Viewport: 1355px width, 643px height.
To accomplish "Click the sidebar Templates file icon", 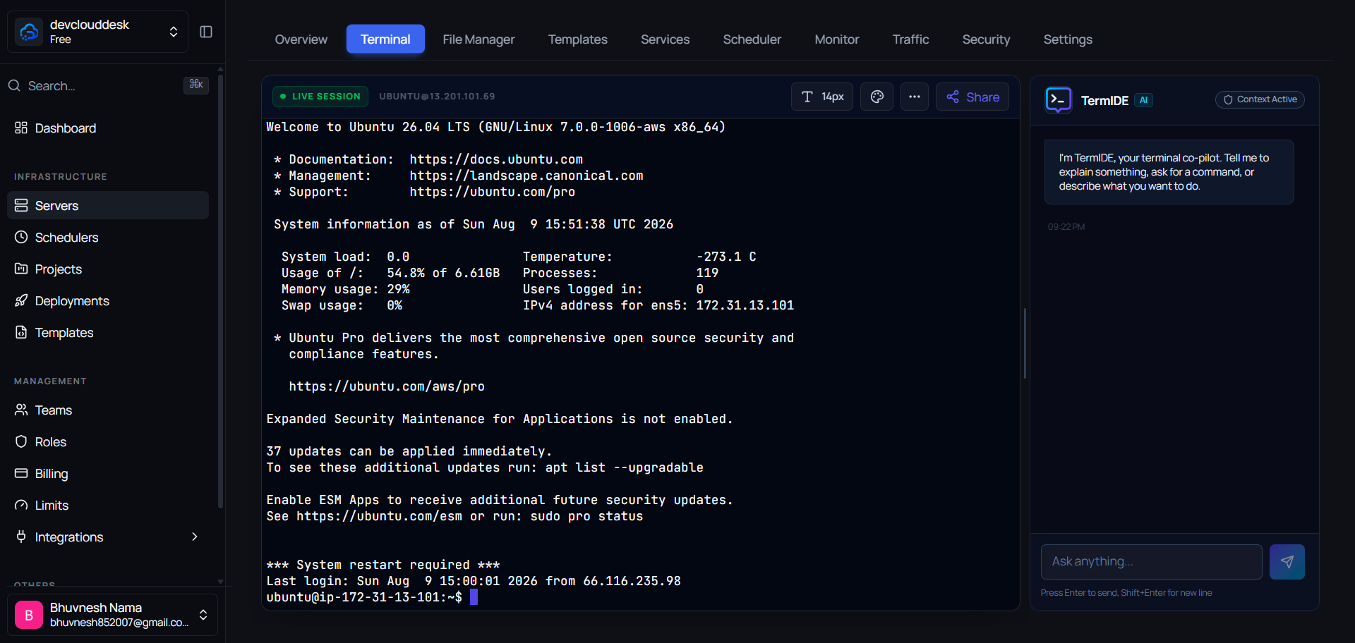I will tap(21, 332).
